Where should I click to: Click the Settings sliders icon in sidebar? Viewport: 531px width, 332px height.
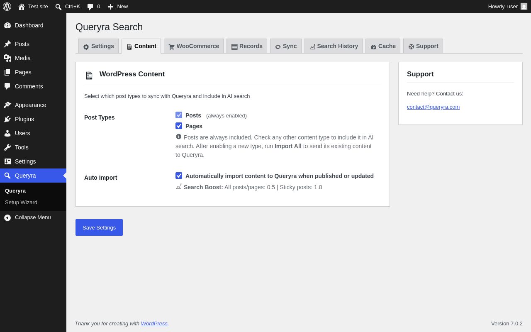pos(7,161)
